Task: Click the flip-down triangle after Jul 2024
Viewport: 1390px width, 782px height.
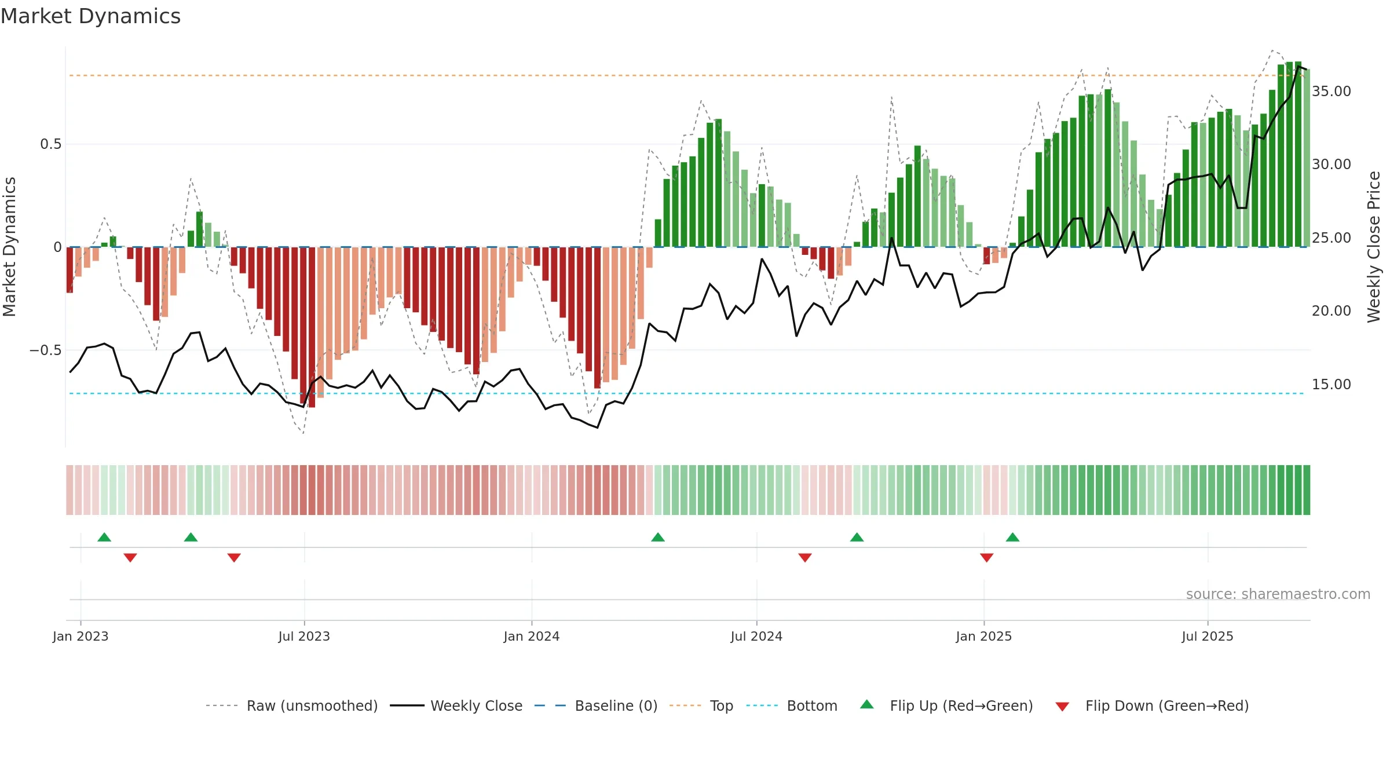Action: click(x=805, y=557)
